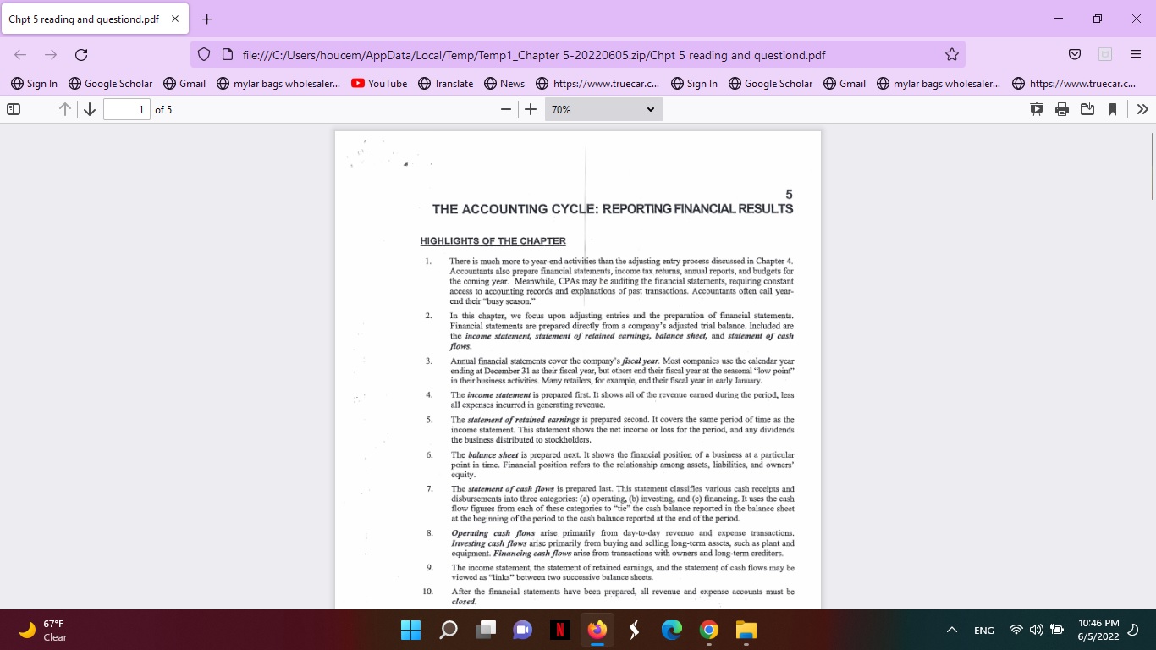Go to the next PDF page
The height and width of the screenshot is (650, 1156).
point(89,109)
